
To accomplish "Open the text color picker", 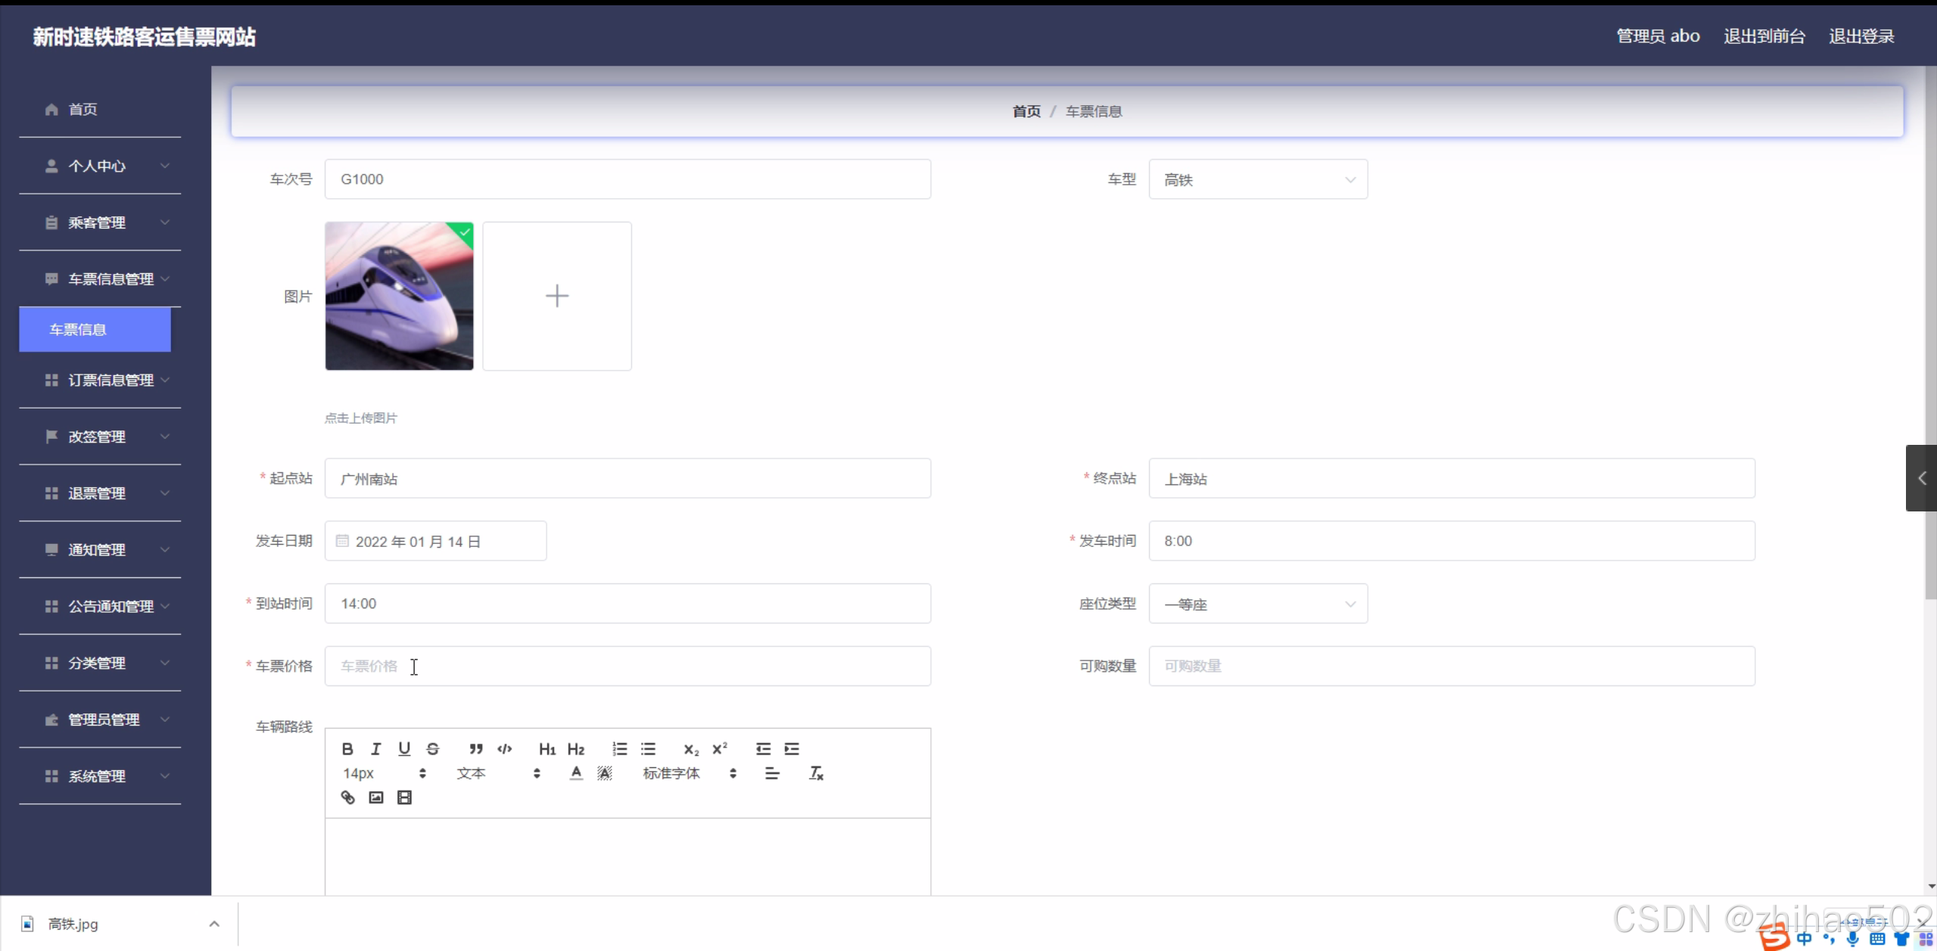I will [x=576, y=773].
